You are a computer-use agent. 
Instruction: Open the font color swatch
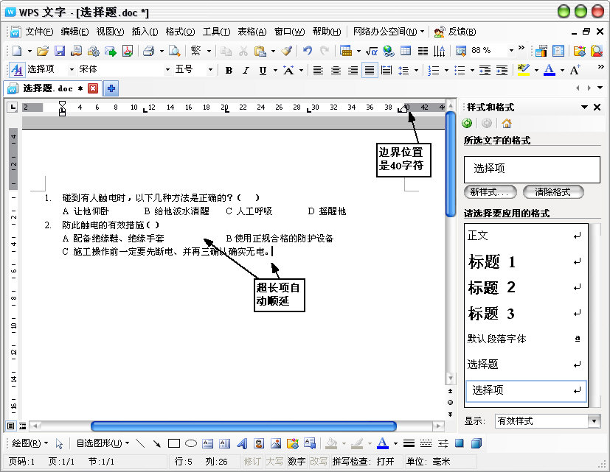tap(548, 70)
